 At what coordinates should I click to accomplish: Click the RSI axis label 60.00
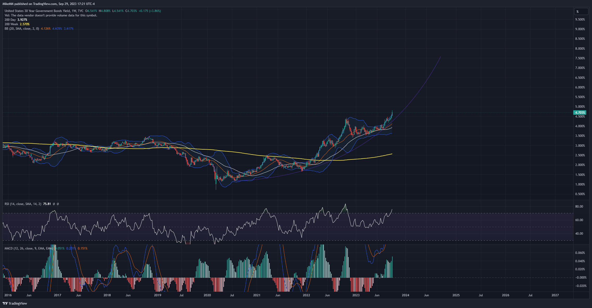point(579,220)
